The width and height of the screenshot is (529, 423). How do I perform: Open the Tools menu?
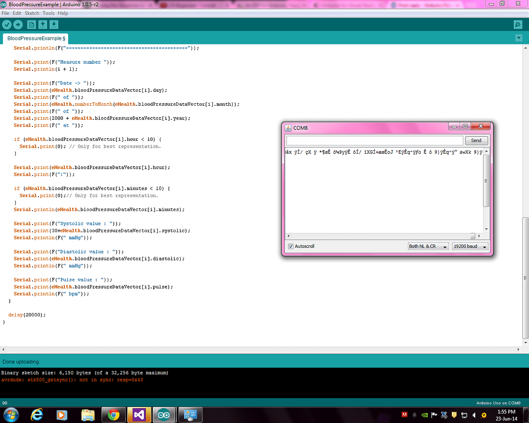(x=48, y=13)
